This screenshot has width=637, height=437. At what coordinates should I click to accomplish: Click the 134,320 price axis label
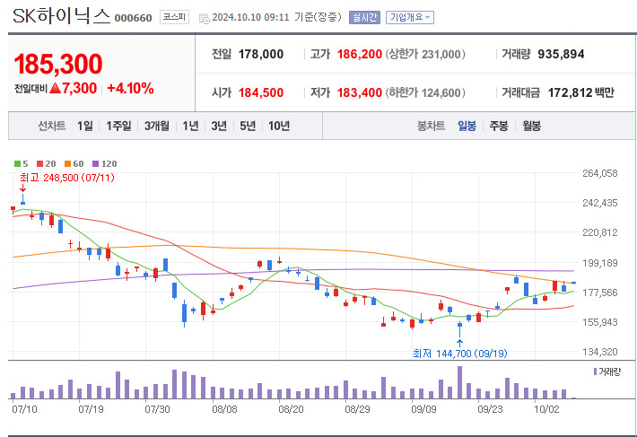point(599,352)
